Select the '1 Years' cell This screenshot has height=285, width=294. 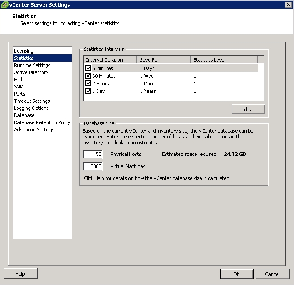pyautogui.click(x=148, y=91)
